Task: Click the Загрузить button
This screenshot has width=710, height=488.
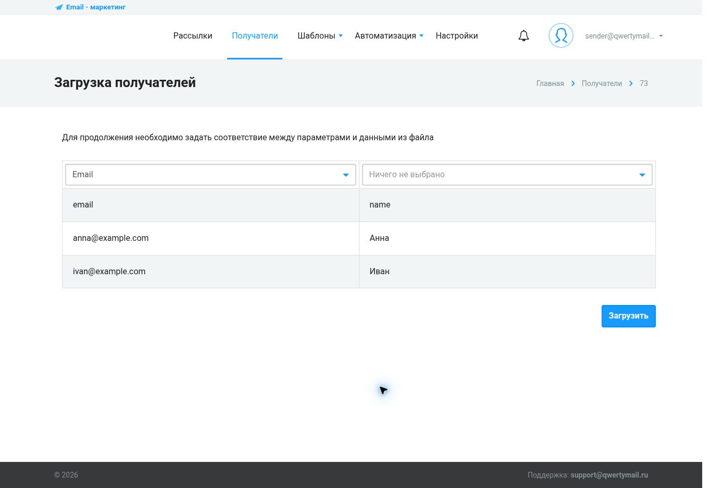Action: (628, 316)
